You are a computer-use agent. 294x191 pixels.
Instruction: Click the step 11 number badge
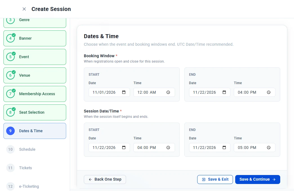pyautogui.click(x=10, y=168)
